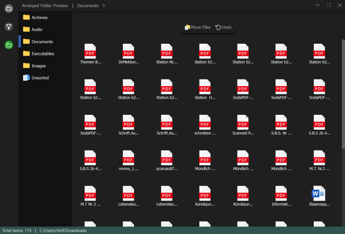Image resolution: width=345 pixels, height=234 pixels.
Task: Click the vertical scrollbar of file grid
Action: pos(343,94)
